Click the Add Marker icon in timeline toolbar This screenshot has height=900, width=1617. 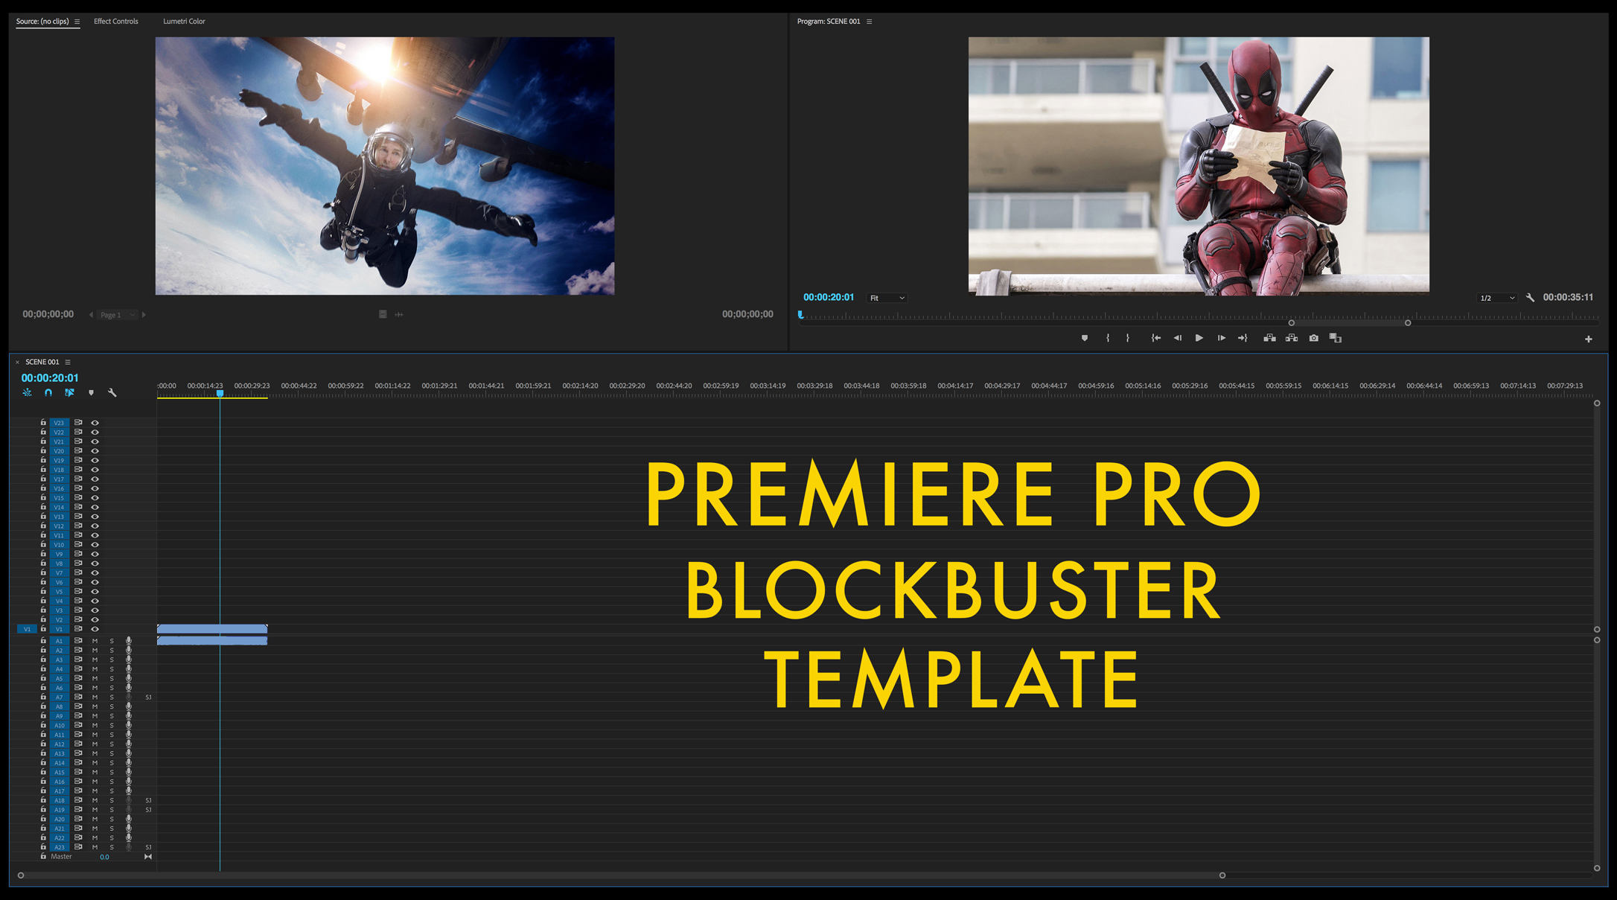(91, 392)
